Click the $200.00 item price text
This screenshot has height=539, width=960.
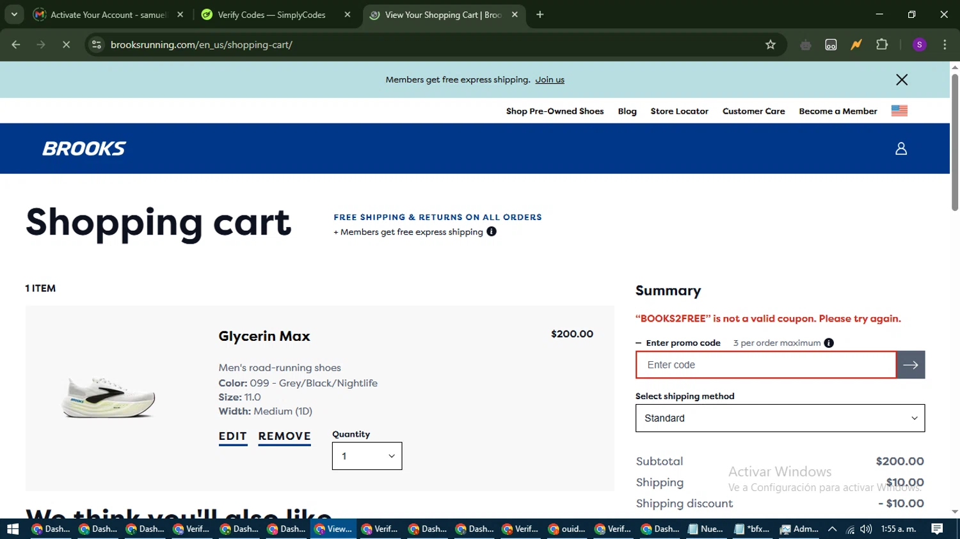[572, 334]
